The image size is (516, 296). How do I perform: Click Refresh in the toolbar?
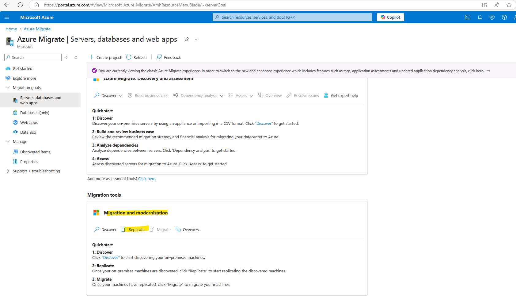pyautogui.click(x=136, y=57)
